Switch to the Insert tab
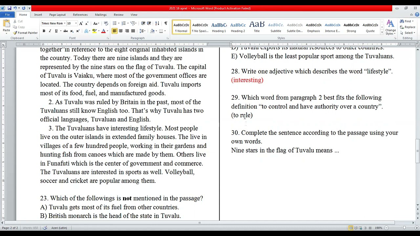This screenshot has height=236, width=420. 38,15
